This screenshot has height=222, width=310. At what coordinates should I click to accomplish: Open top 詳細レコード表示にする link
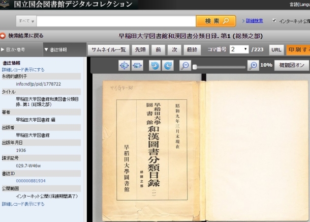[x=23, y=70]
